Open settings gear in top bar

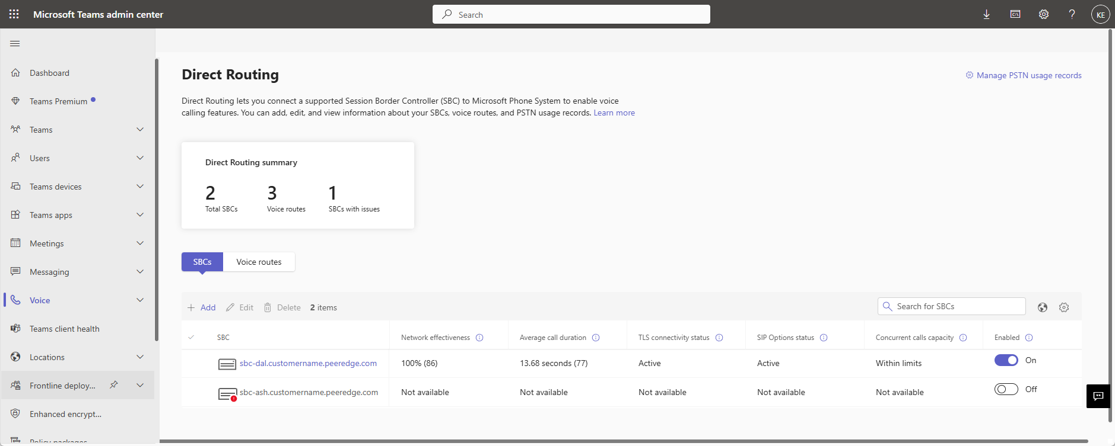(x=1044, y=14)
